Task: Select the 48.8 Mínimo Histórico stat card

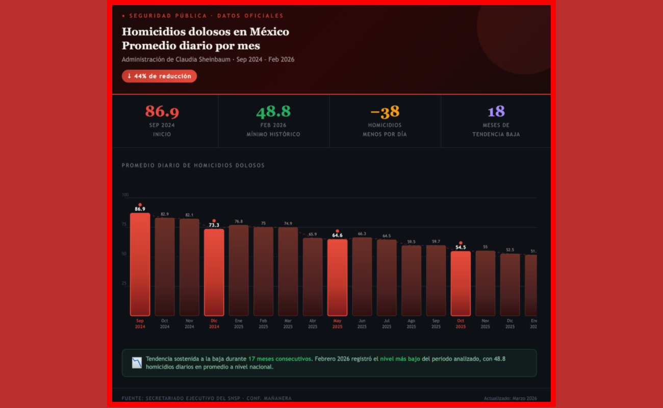Action: [x=274, y=121]
